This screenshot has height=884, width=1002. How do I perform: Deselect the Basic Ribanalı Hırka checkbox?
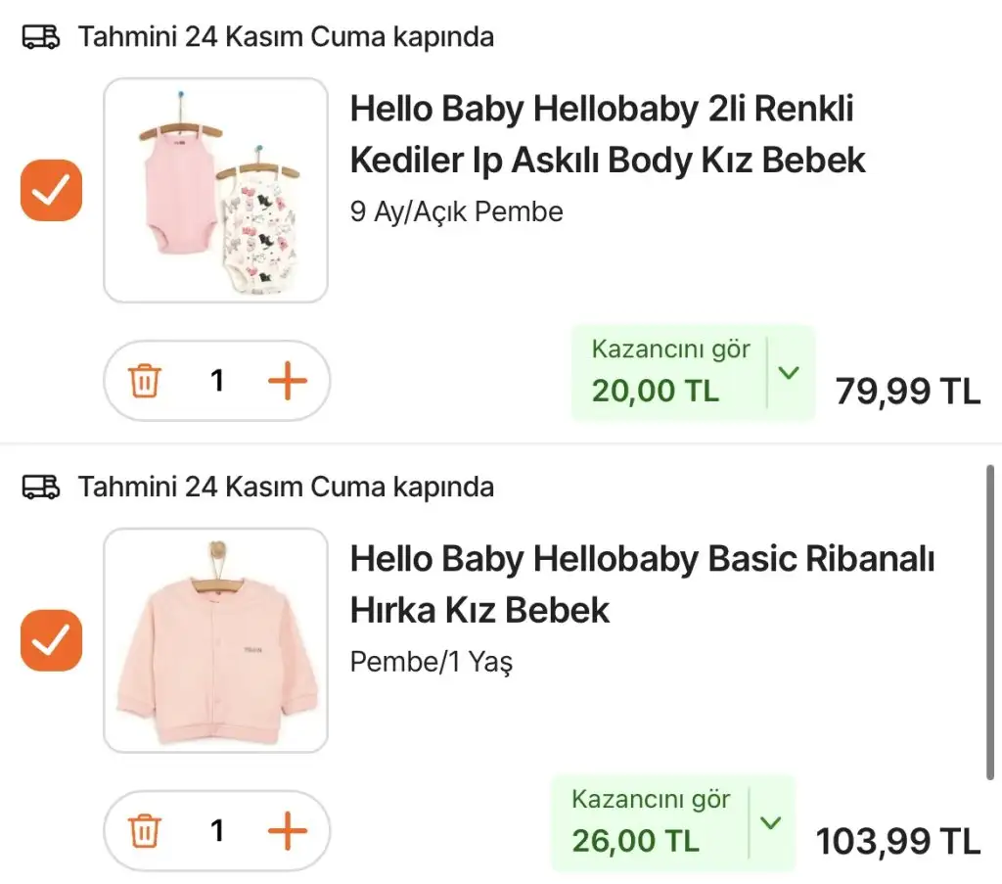point(51,640)
